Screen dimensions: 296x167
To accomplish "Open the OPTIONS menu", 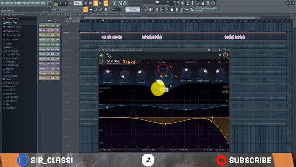I will tap(31, 3).
